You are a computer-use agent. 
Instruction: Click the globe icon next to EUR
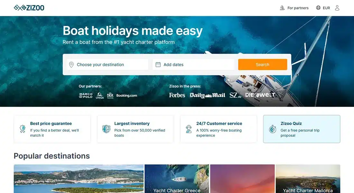(x=318, y=8)
